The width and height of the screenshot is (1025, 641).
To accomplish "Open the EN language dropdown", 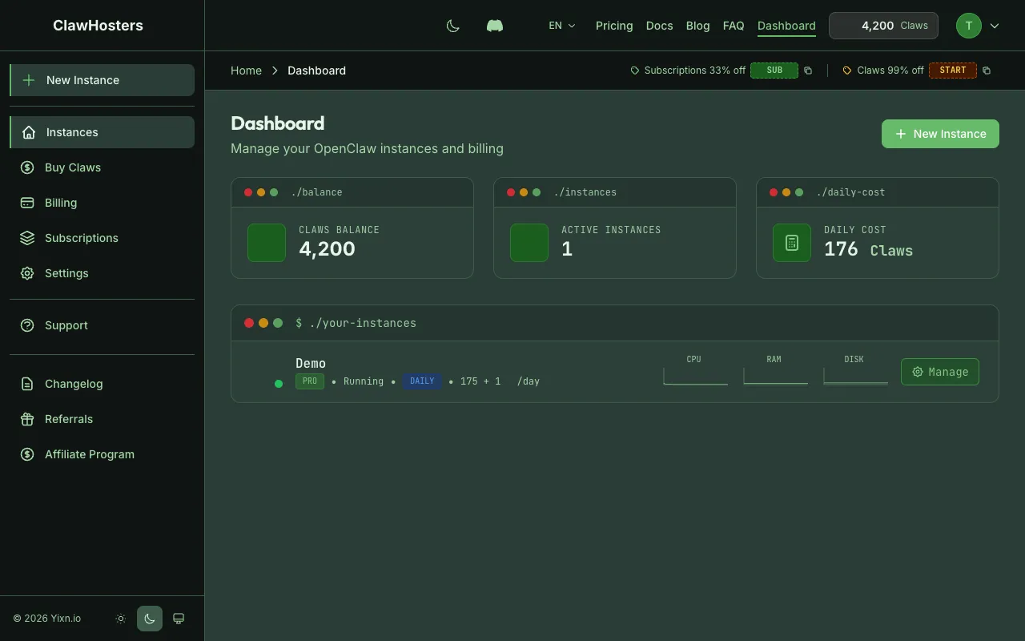I will 561,25.
